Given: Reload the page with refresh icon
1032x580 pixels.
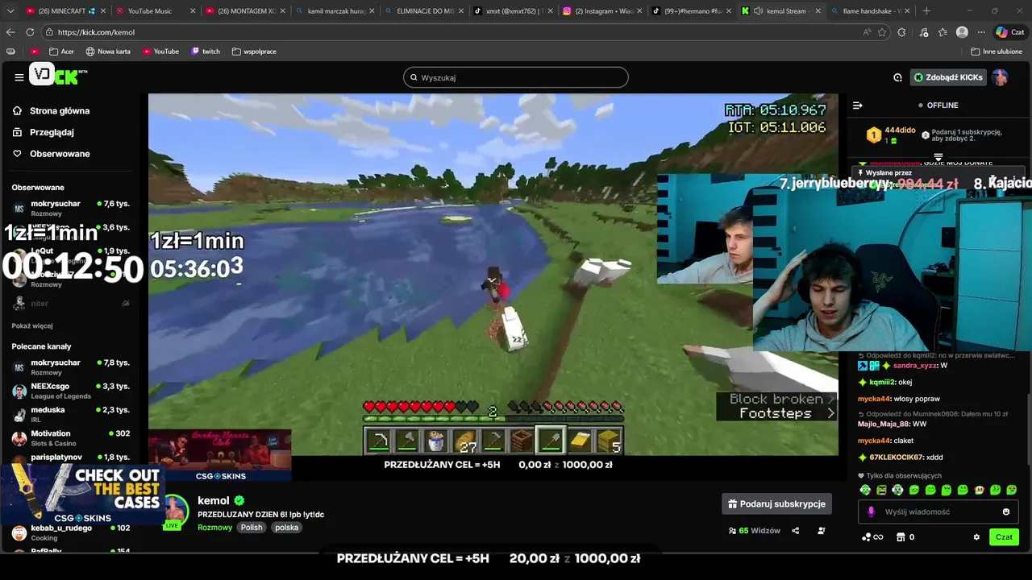Looking at the screenshot, I should [x=30, y=32].
